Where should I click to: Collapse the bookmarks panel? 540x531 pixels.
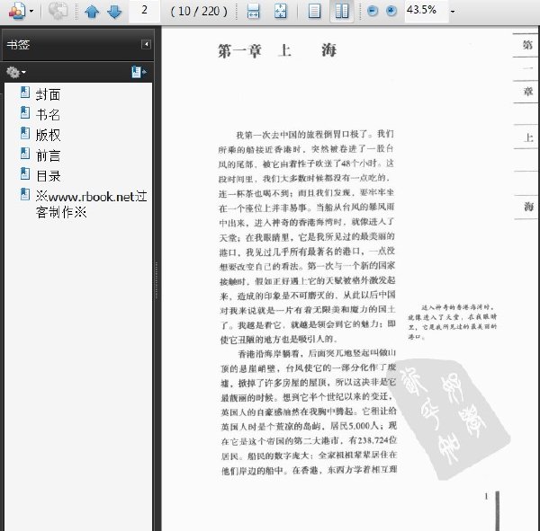146,44
